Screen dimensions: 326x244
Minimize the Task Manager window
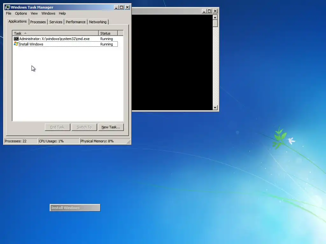(x=116, y=7)
